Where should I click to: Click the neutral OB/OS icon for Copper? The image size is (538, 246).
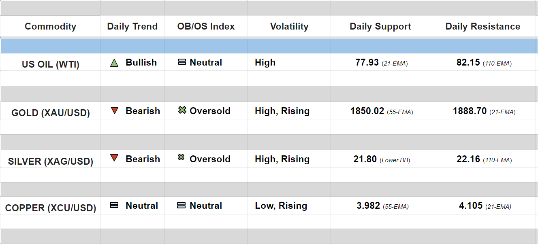(x=181, y=206)
